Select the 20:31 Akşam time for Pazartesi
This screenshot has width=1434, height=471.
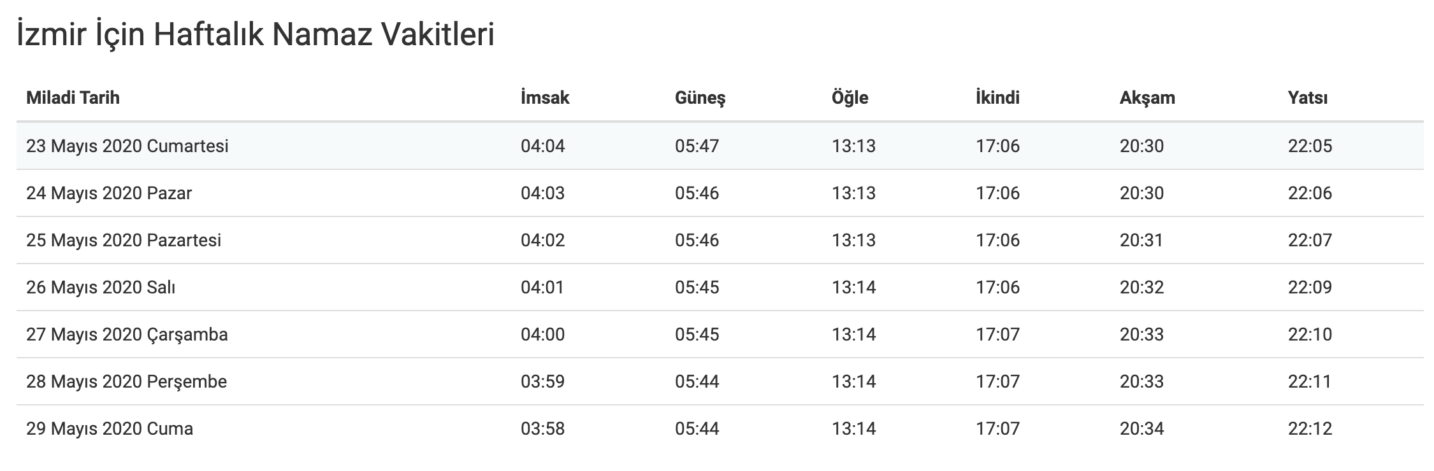(x=1141, y=241)
